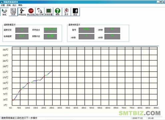Click the 温度设定 value field
165x120 pixels.
[22, 30]
